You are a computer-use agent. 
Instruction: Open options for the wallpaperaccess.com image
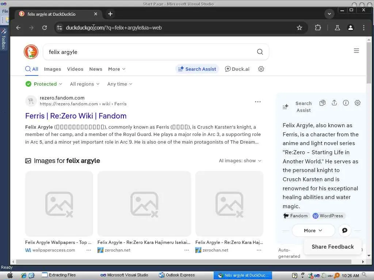tap(89, 250)
